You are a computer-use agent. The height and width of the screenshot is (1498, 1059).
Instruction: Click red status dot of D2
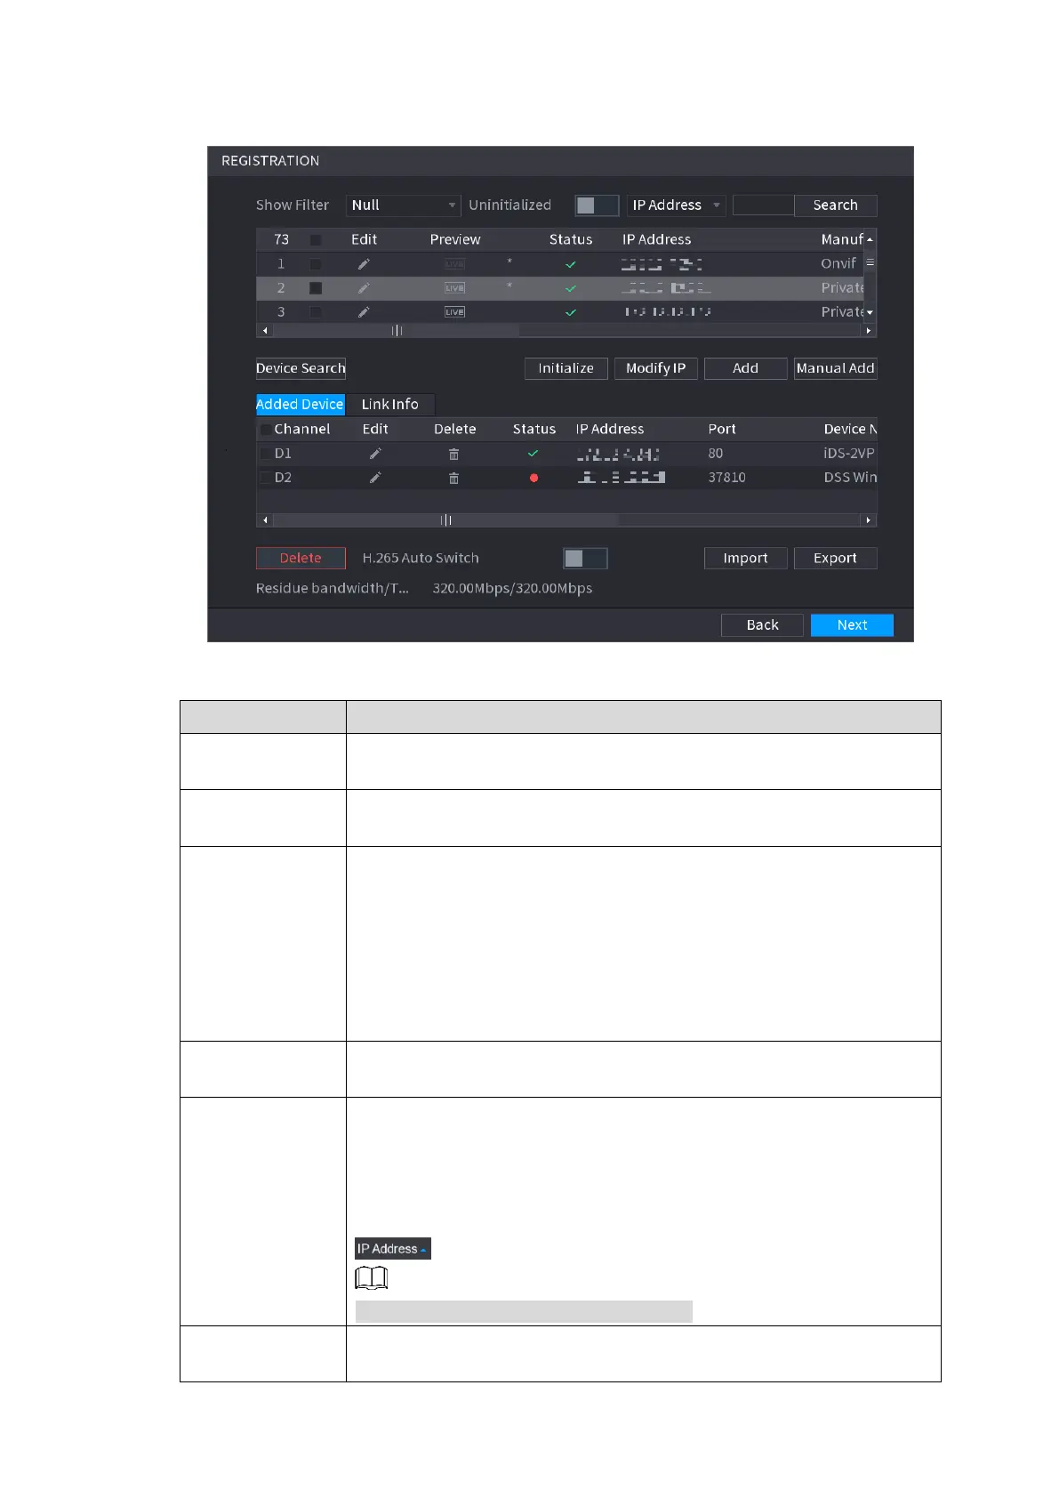coord(534,478)
